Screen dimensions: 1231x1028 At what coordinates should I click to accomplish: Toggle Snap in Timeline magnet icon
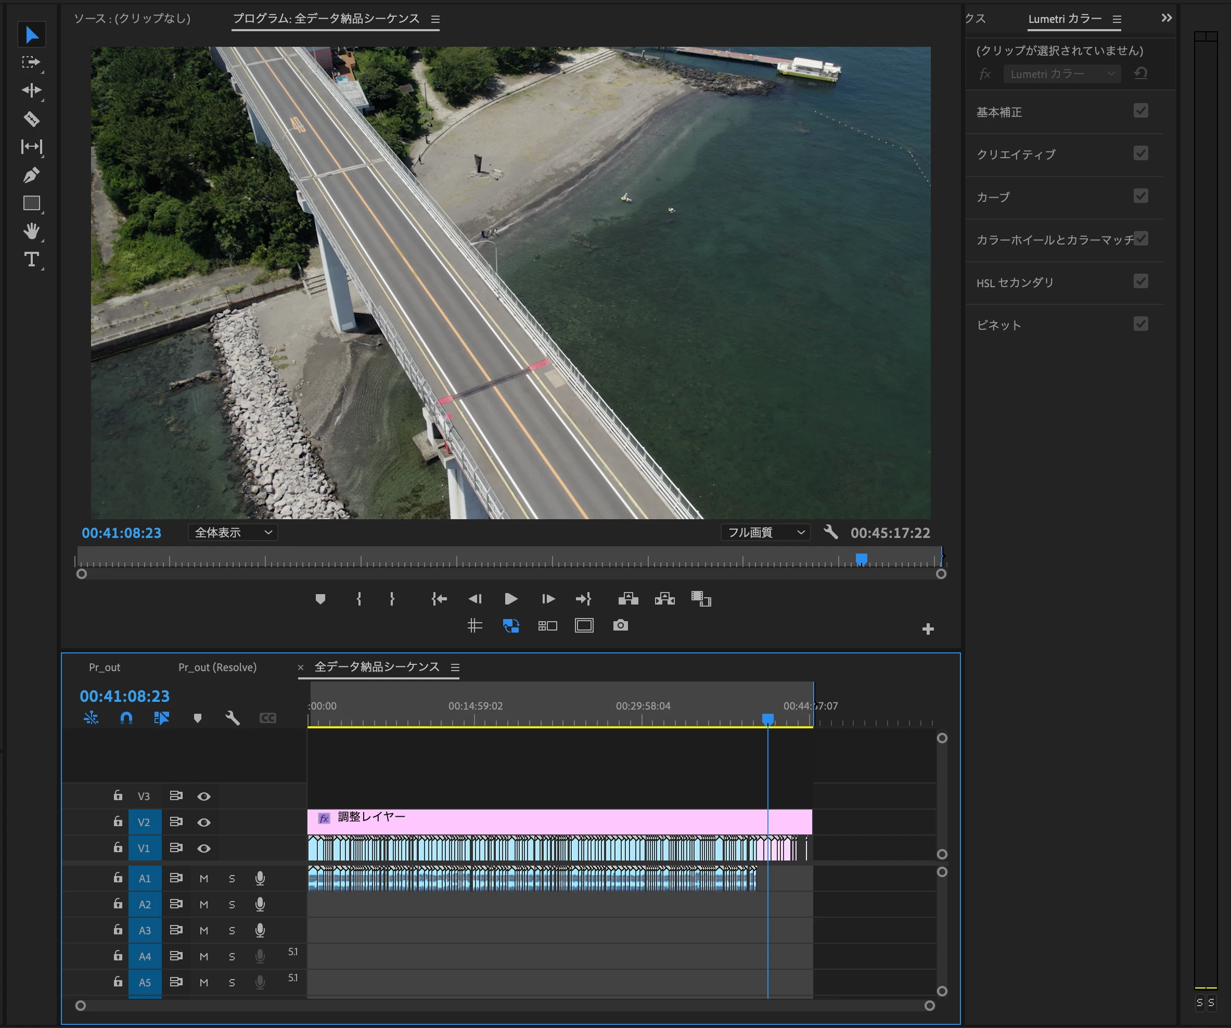126,718
